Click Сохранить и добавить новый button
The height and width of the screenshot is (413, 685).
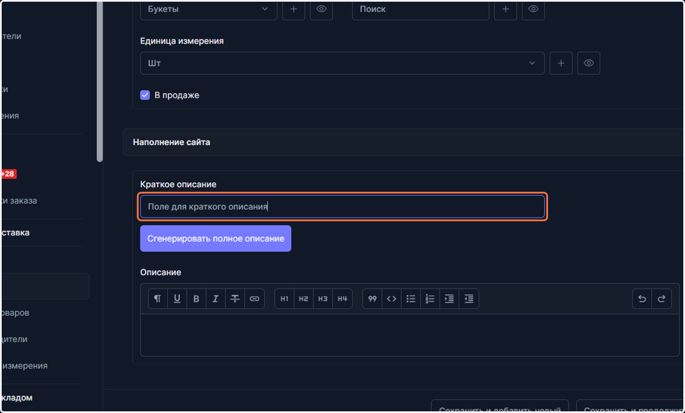(499, 406)
